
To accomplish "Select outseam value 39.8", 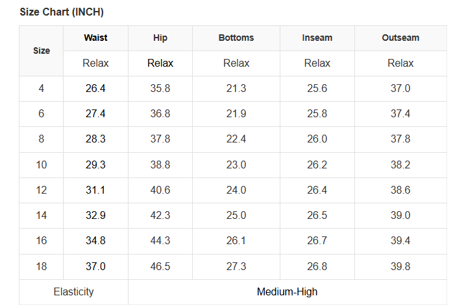I will (x=400, y=266).
